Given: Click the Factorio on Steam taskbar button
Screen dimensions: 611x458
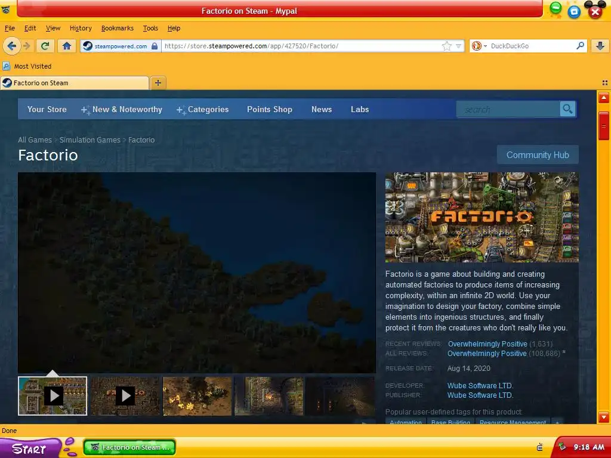Looking at the screenshot, I should coord(129,447).
